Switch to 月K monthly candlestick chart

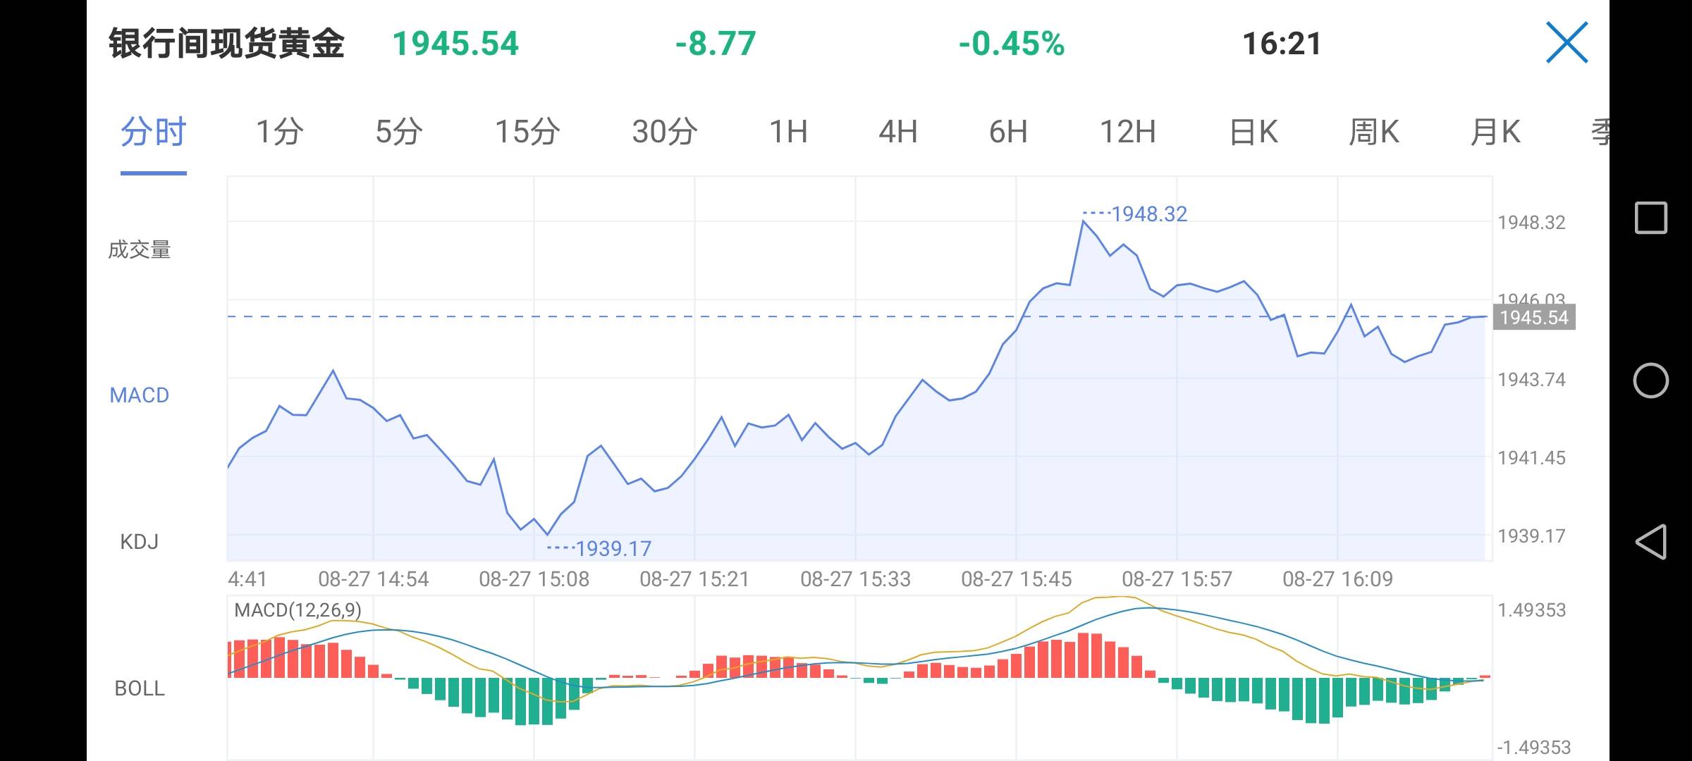tap(1495, 132)
